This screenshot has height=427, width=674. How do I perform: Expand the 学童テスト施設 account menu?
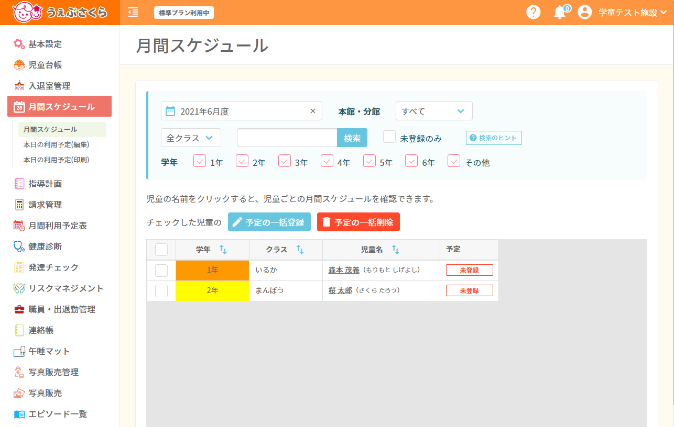point(633,13)
